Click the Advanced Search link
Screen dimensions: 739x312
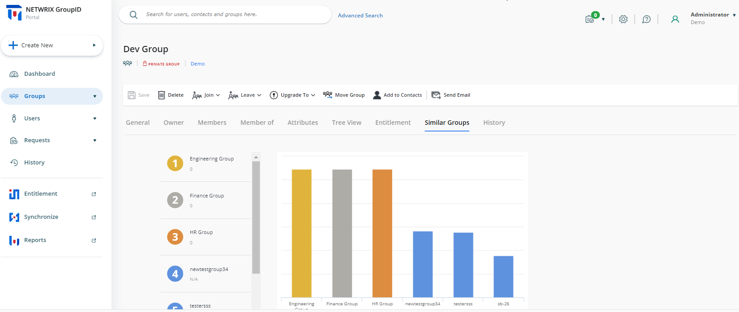(x=360, y=16)
